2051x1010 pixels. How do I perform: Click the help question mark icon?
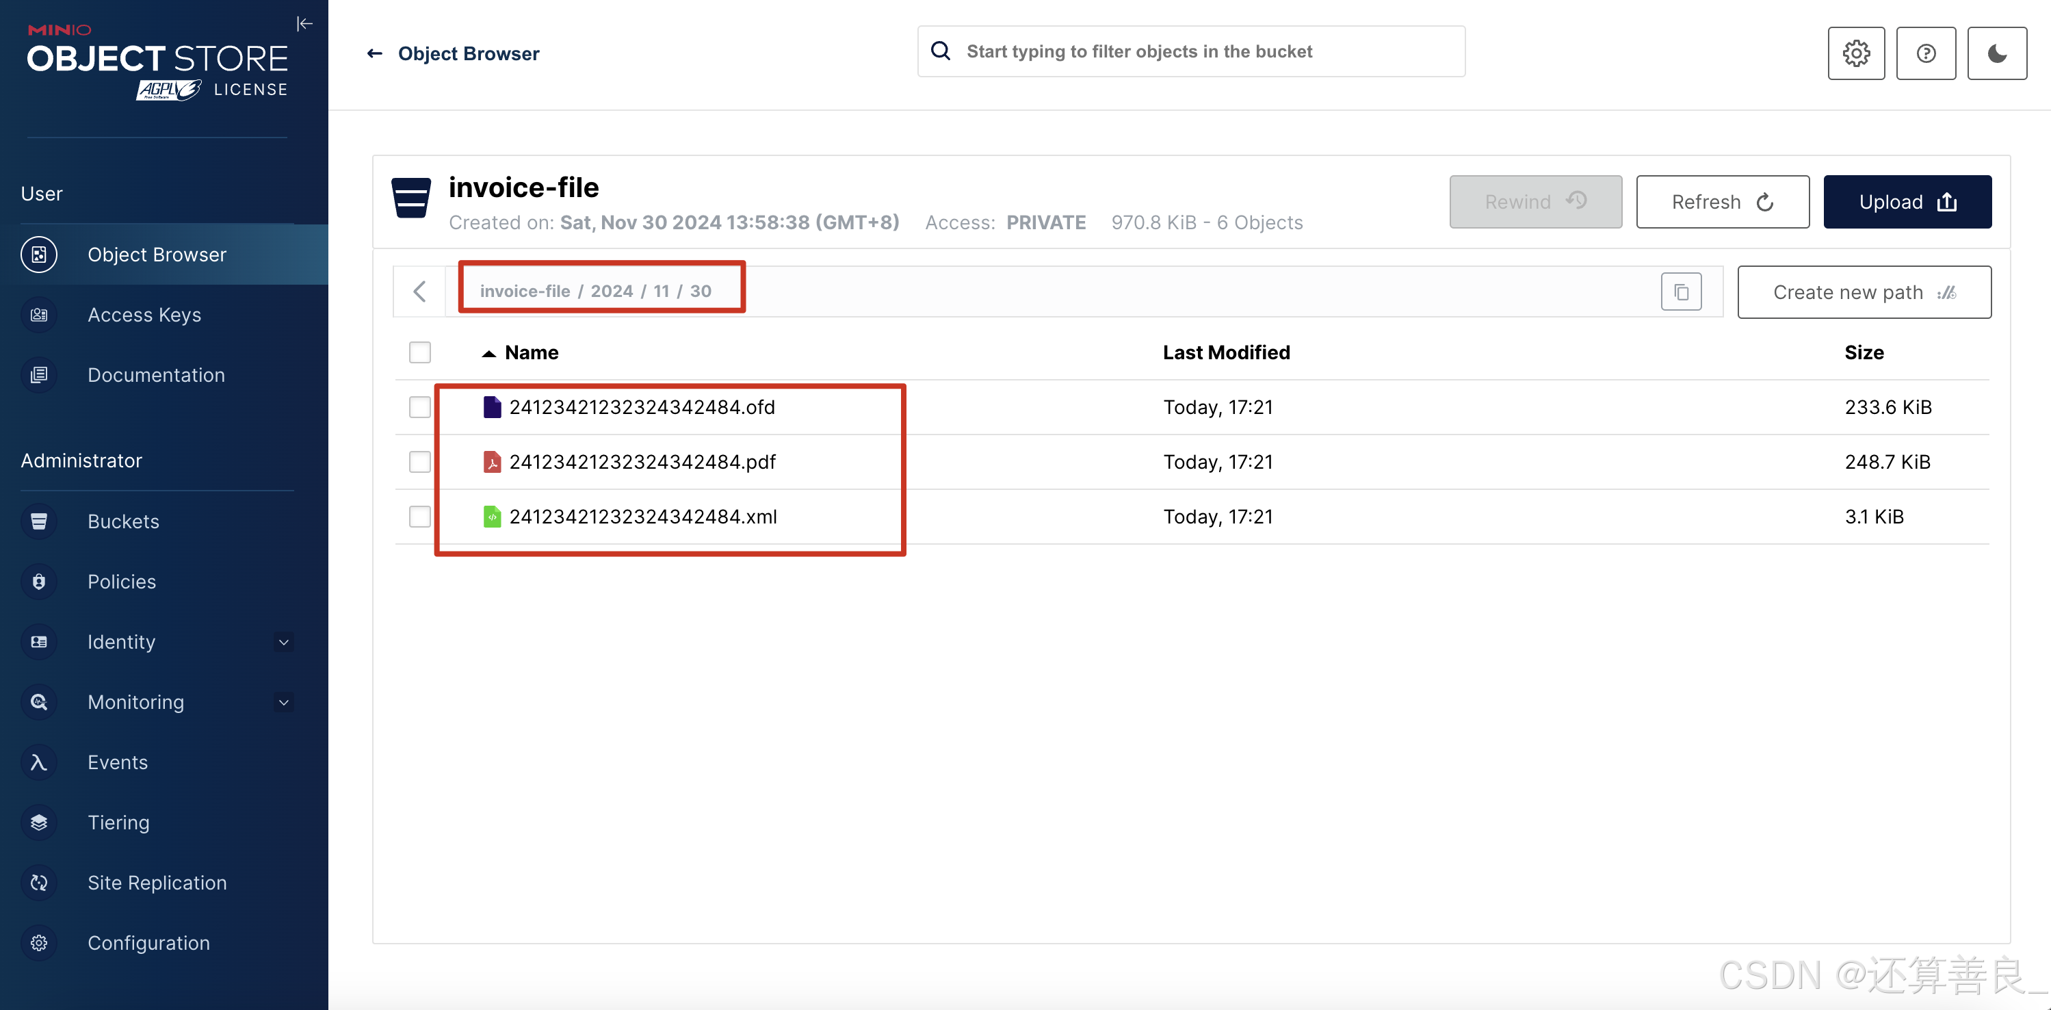tap(1925, 53)
